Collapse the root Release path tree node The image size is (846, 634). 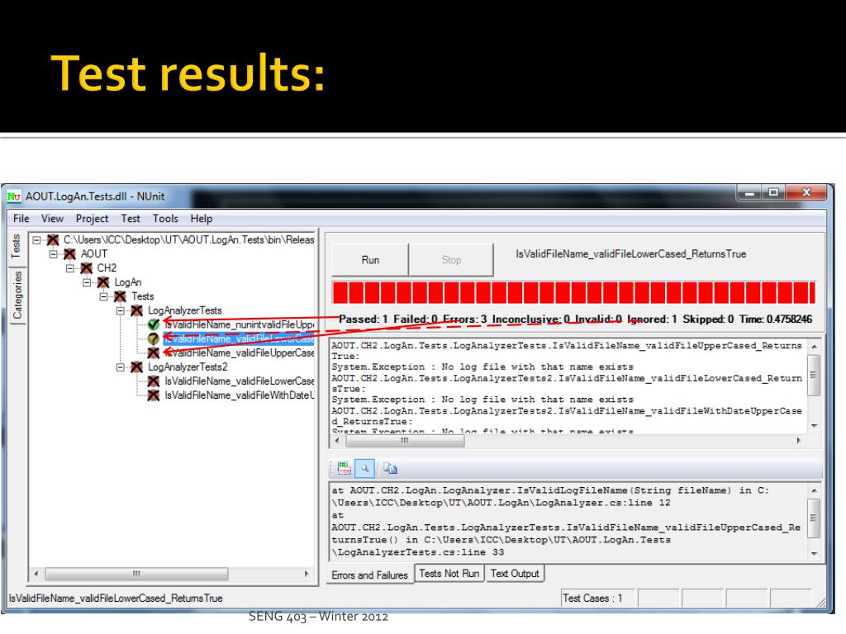pos(36,240)
